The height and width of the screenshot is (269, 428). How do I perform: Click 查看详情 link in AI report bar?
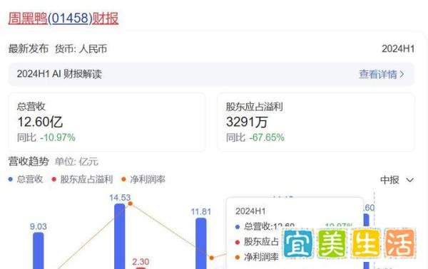[x=378, y=74]
